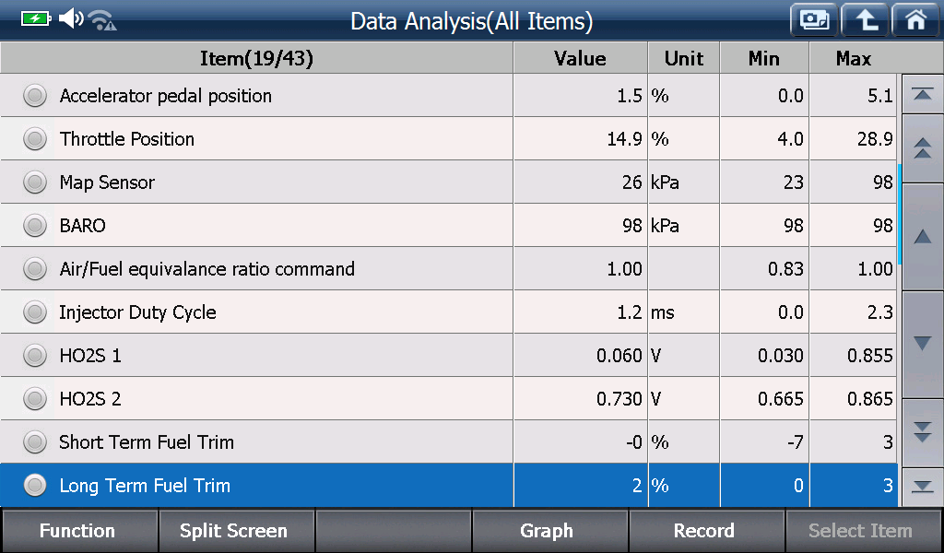The height and width of the screenshot is (553, 944).
Task: Click the Long Term Fuel Trim row
Action: pos(449,485)
